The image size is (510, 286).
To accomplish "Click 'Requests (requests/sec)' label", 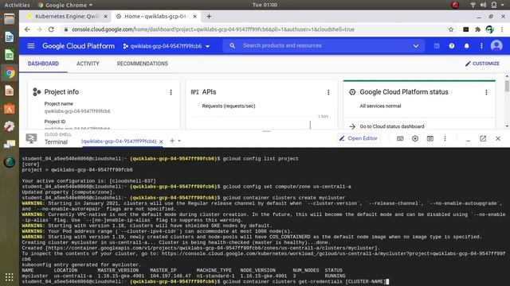I will click(229, 106).
